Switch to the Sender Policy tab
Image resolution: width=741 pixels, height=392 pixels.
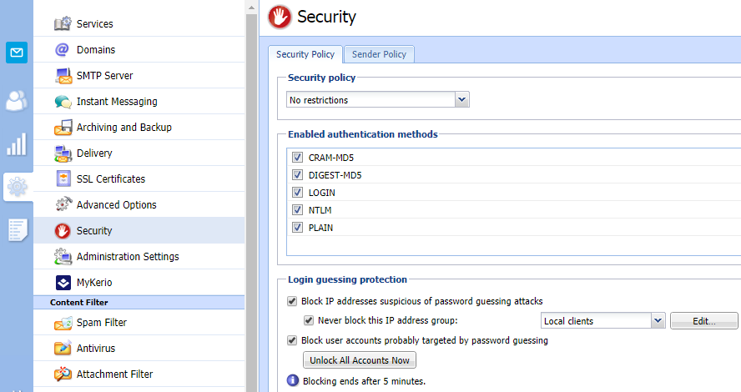click(x=379, y=54)
